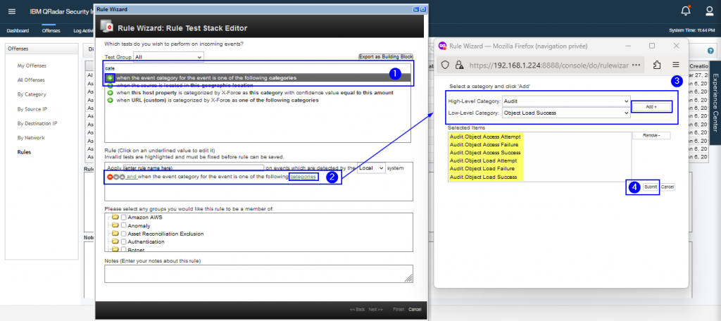Click the Authentication folder icon
Image resolution: width=721 pixels, height=321 pixels.
pos(115,241)
